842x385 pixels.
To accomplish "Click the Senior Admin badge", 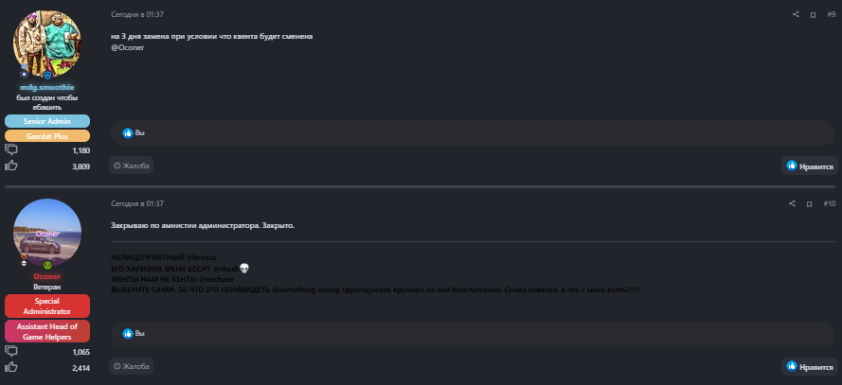I will [47, 121].
